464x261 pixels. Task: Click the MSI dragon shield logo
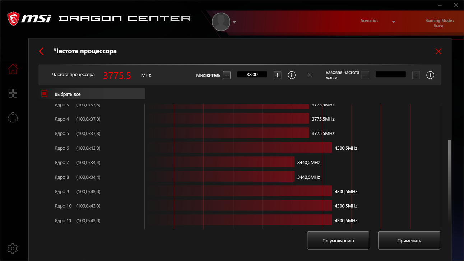14,19
